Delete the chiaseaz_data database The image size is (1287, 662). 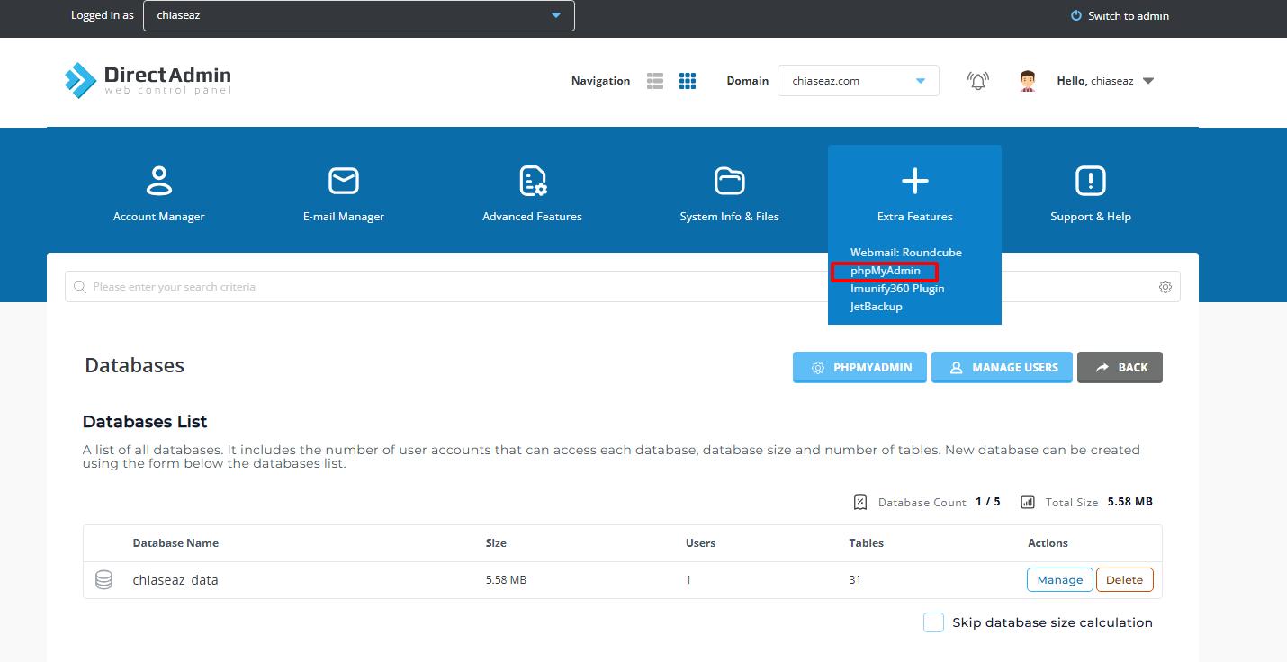pyautogui.click(x=1124, y=580)
